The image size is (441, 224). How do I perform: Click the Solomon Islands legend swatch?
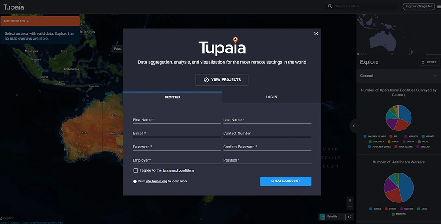click(365, 136)
